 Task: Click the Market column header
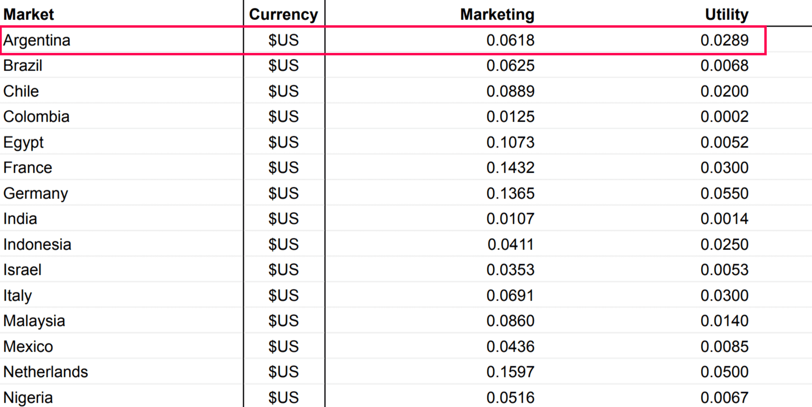coord(29,14)
